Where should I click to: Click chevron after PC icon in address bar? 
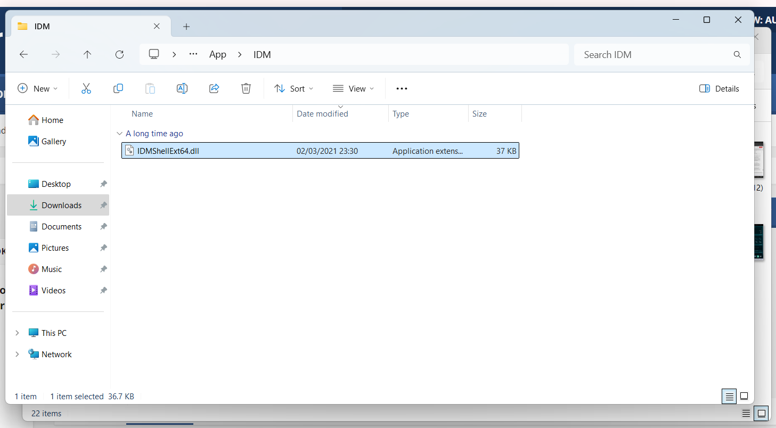174,54
